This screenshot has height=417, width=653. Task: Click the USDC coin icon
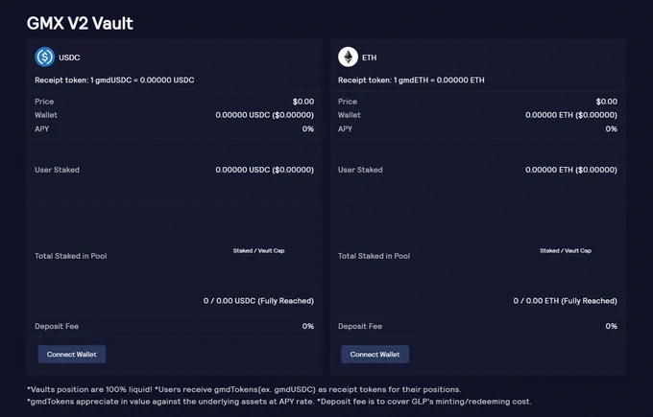45,57
